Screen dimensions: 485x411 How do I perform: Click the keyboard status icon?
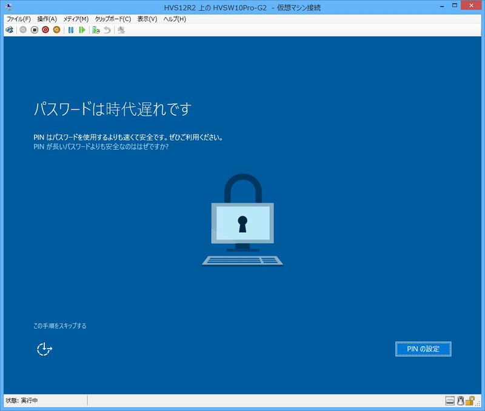pos(450,401)
